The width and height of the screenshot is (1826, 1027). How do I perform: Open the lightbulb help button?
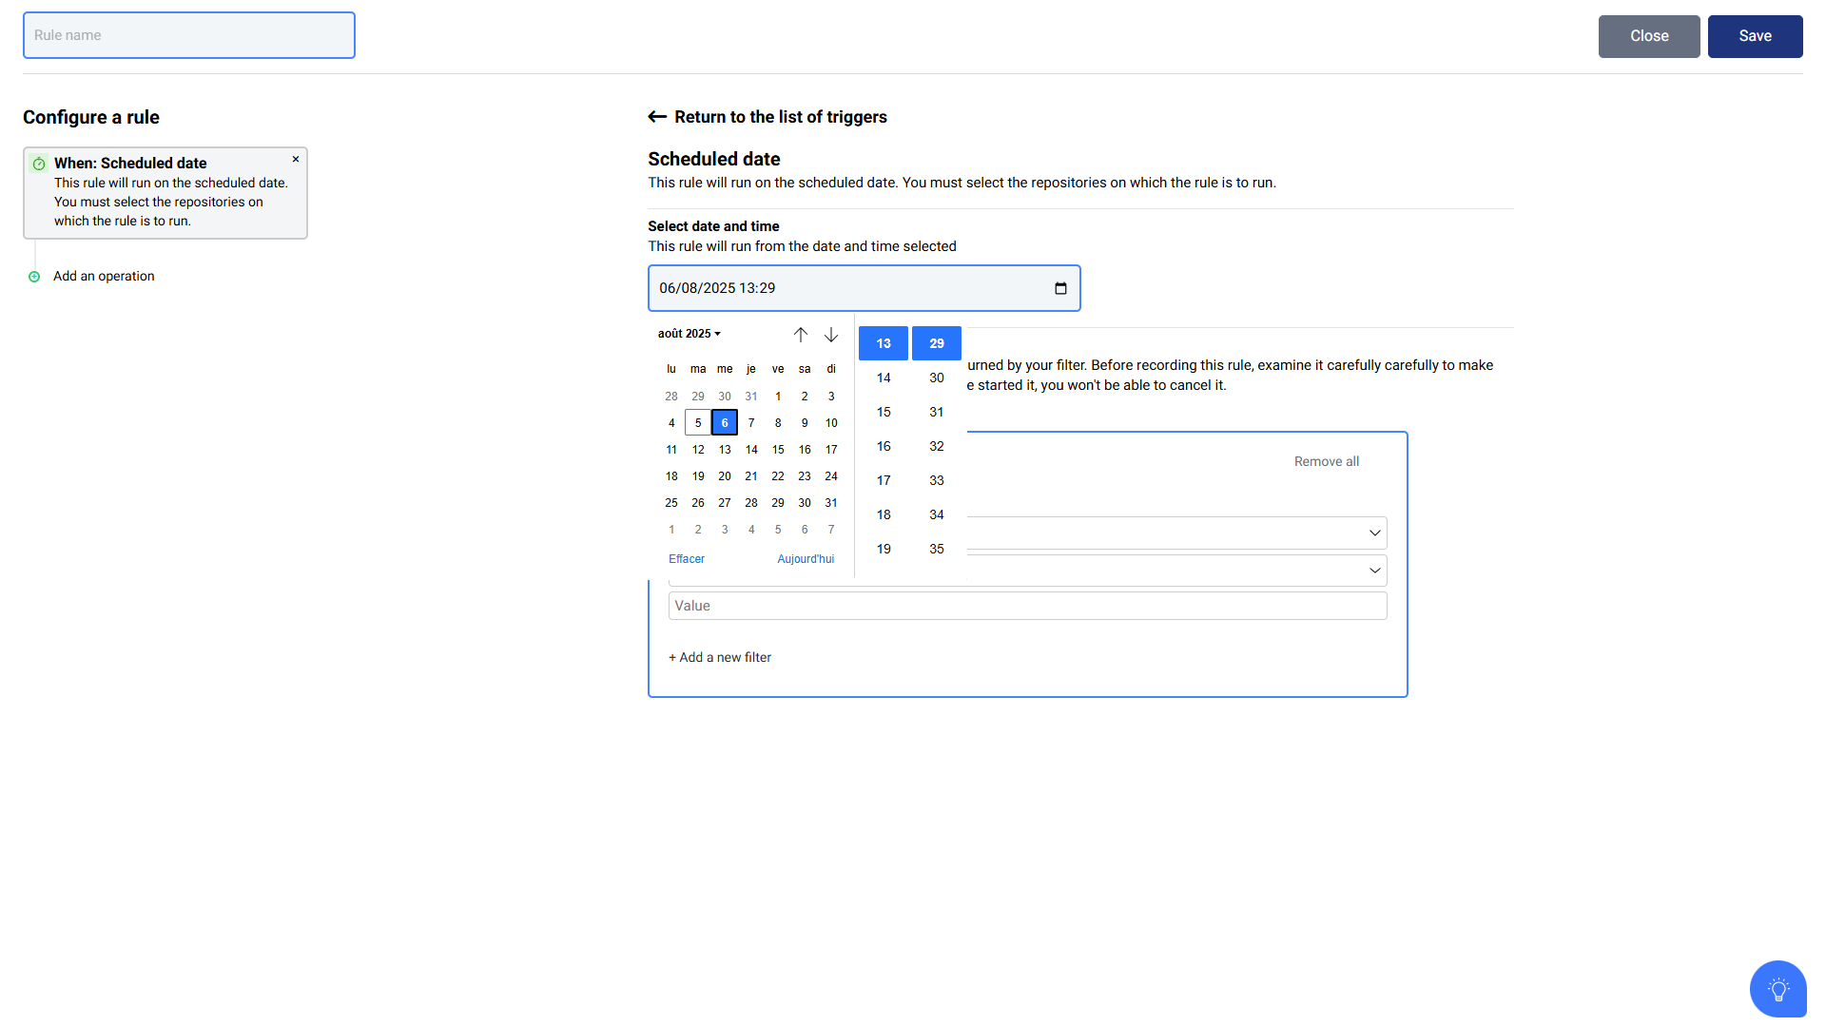(1777, 989)
